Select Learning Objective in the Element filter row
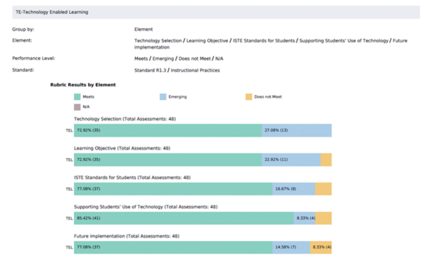 tap(207, 41)
